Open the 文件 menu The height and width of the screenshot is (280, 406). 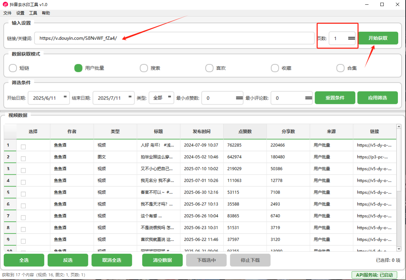click(7, 13)
